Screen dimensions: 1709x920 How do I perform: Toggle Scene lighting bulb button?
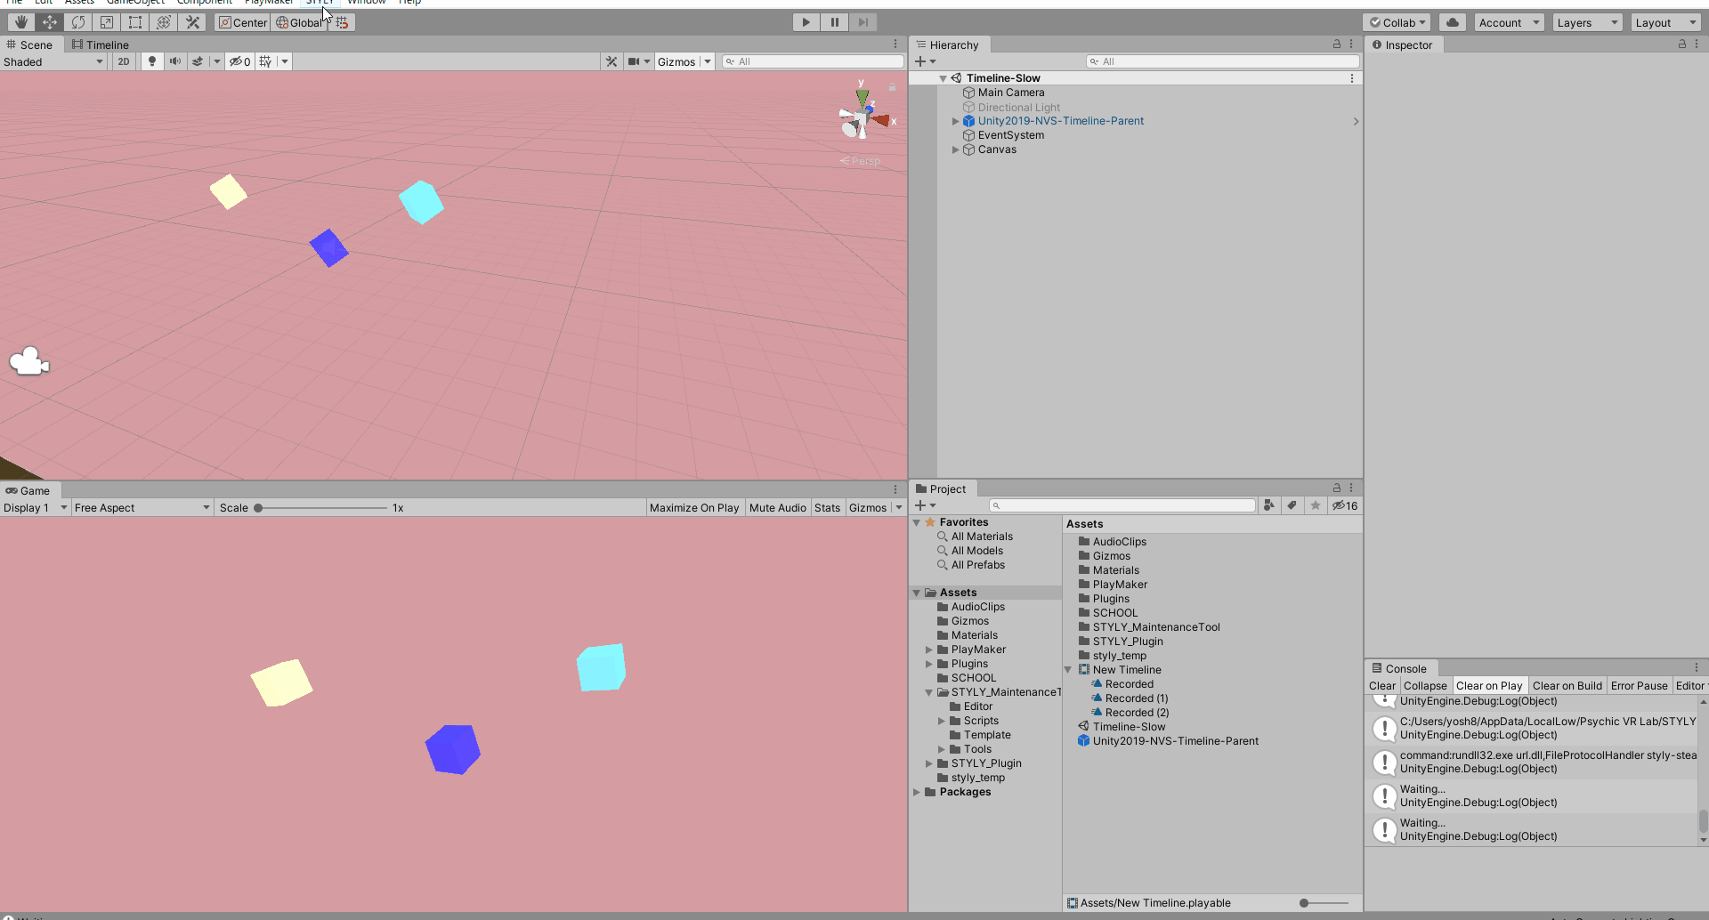coord(152,61)
